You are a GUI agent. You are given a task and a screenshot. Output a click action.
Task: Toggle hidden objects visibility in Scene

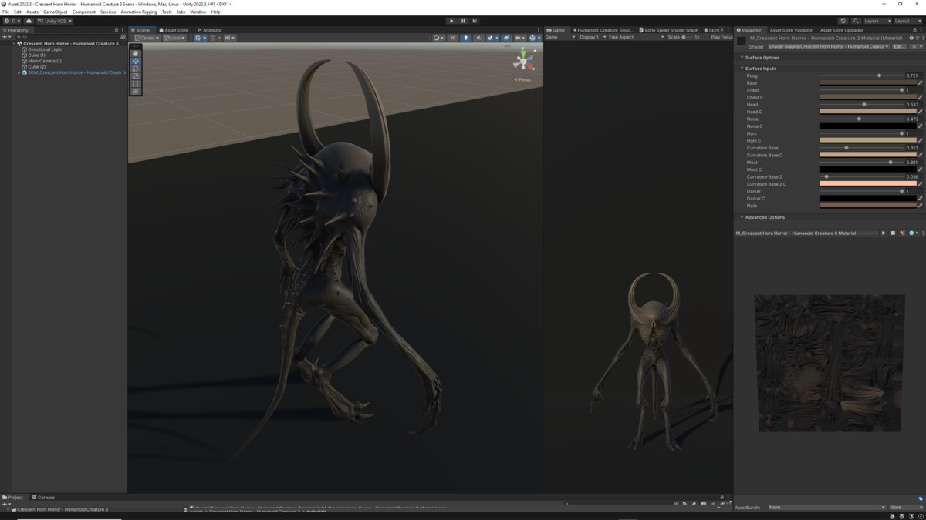tap(506, 37)
